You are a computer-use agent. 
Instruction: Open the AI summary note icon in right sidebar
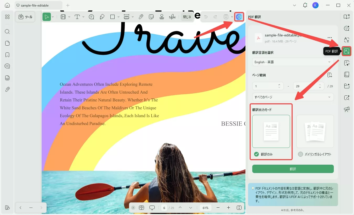(347, 63)
